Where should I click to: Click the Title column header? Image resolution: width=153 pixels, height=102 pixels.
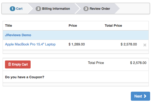pos(8,26)
